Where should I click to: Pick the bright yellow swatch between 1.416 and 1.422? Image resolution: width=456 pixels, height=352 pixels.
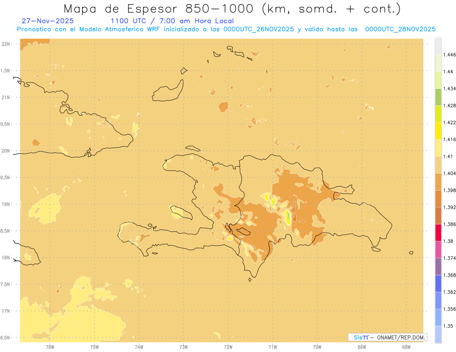(438, 131)
